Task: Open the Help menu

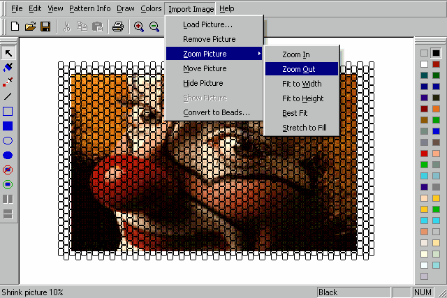Action: 226,9
